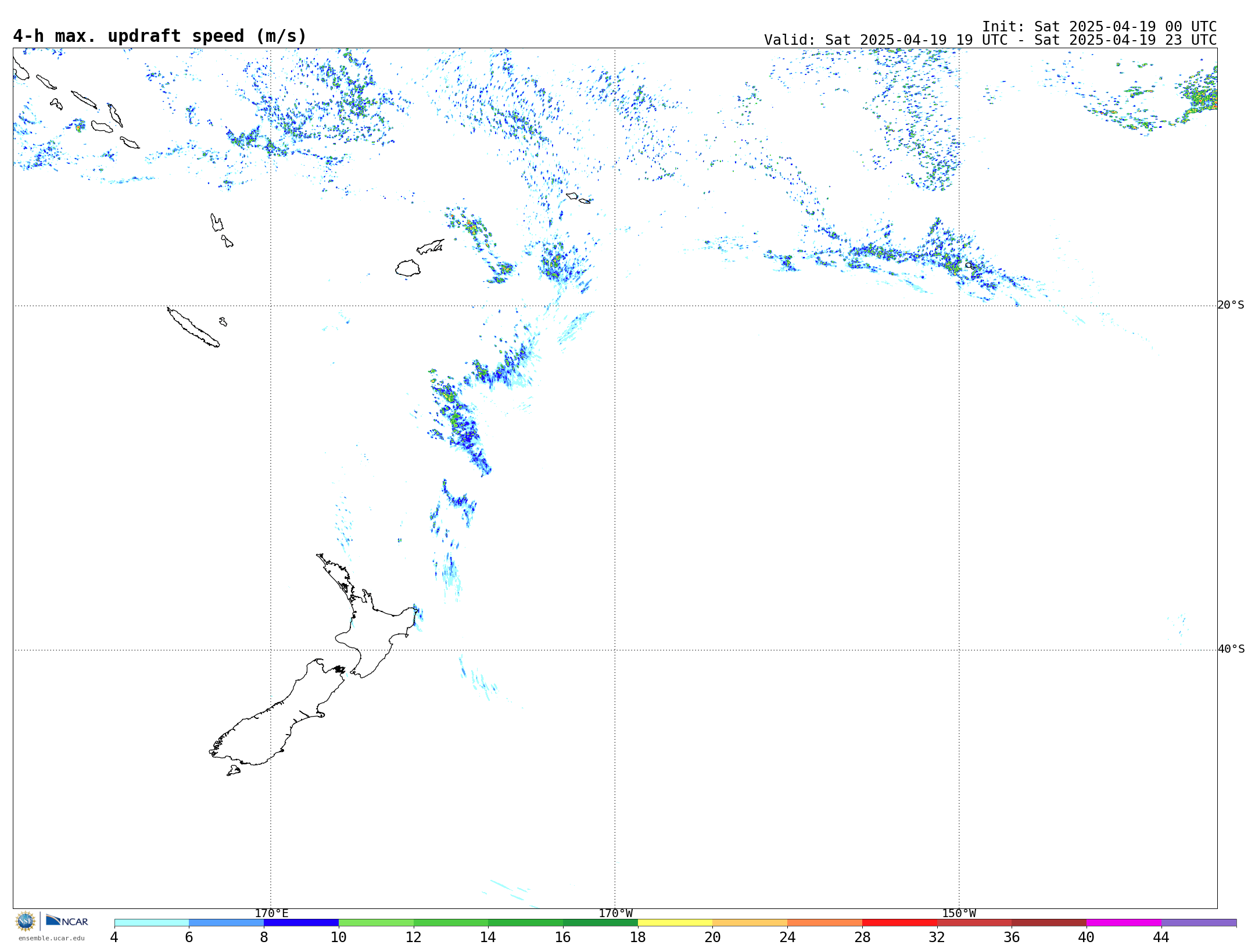The width and height of the screenshot is (1255, 945).
Task: Click the NCAR logo
Action: 67,921
